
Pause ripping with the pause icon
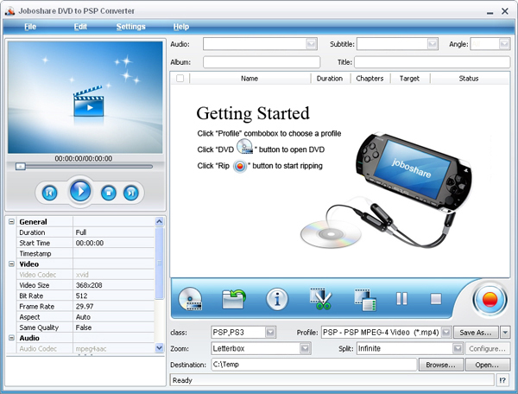click(x=401, y=299)
